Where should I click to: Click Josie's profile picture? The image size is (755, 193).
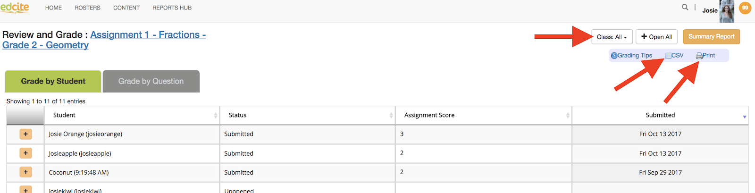tap(727, 11)
